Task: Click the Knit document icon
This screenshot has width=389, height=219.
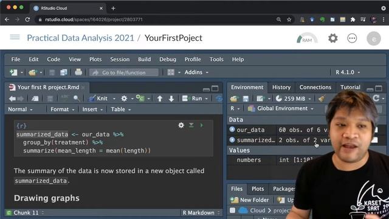Action: 92,99
